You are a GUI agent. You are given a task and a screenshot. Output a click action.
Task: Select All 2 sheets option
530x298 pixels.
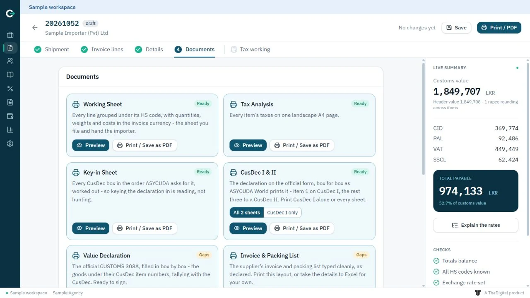pos(247,213)
